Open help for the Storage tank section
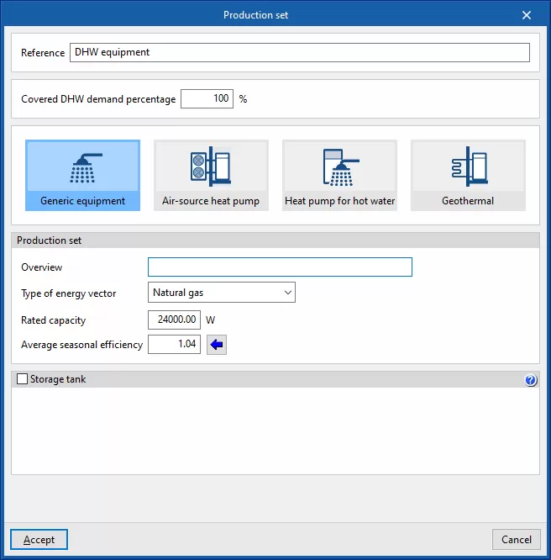The image size is (551, 560). click(530, 380)
